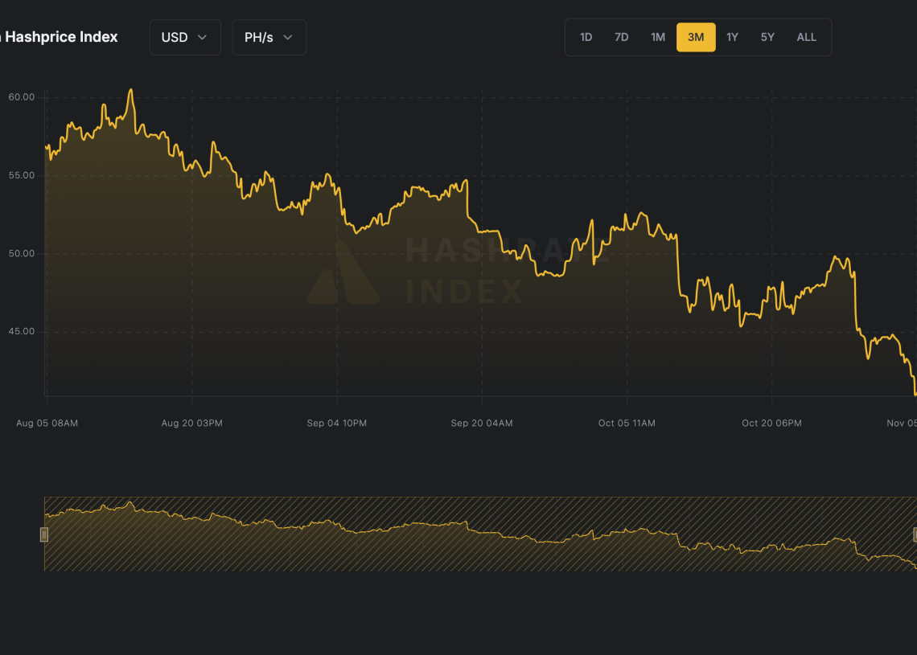Screen dimensions: 917x655
Task: Click the right range navigator handle
Action: pyautogui.click(x=915, y=534)
